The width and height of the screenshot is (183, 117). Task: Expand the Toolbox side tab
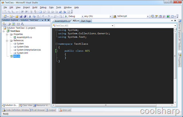[180, 44]
